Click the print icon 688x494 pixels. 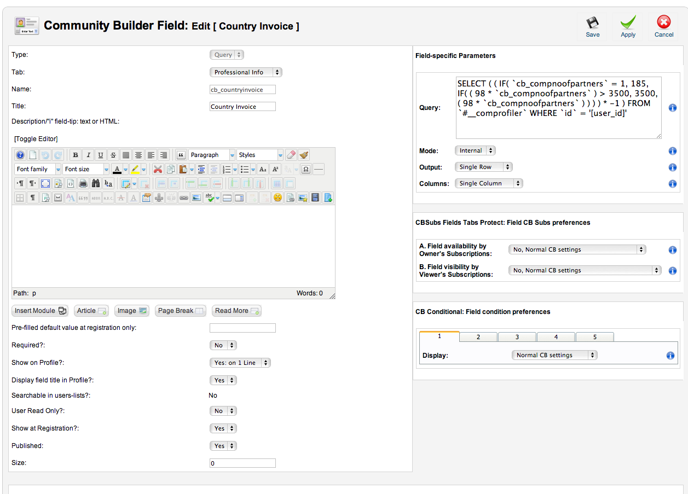point(83,183)
